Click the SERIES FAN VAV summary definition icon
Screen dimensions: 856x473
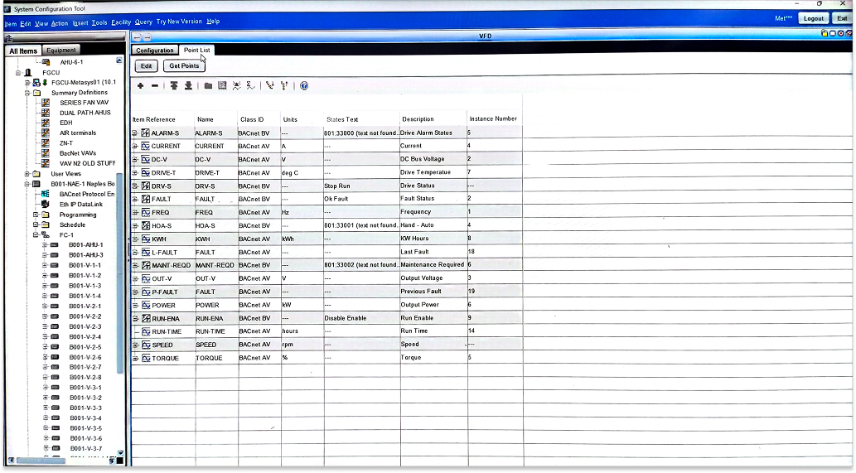click(46, 103)
